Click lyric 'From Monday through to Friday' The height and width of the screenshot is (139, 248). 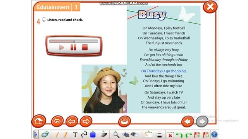[164, 60]
